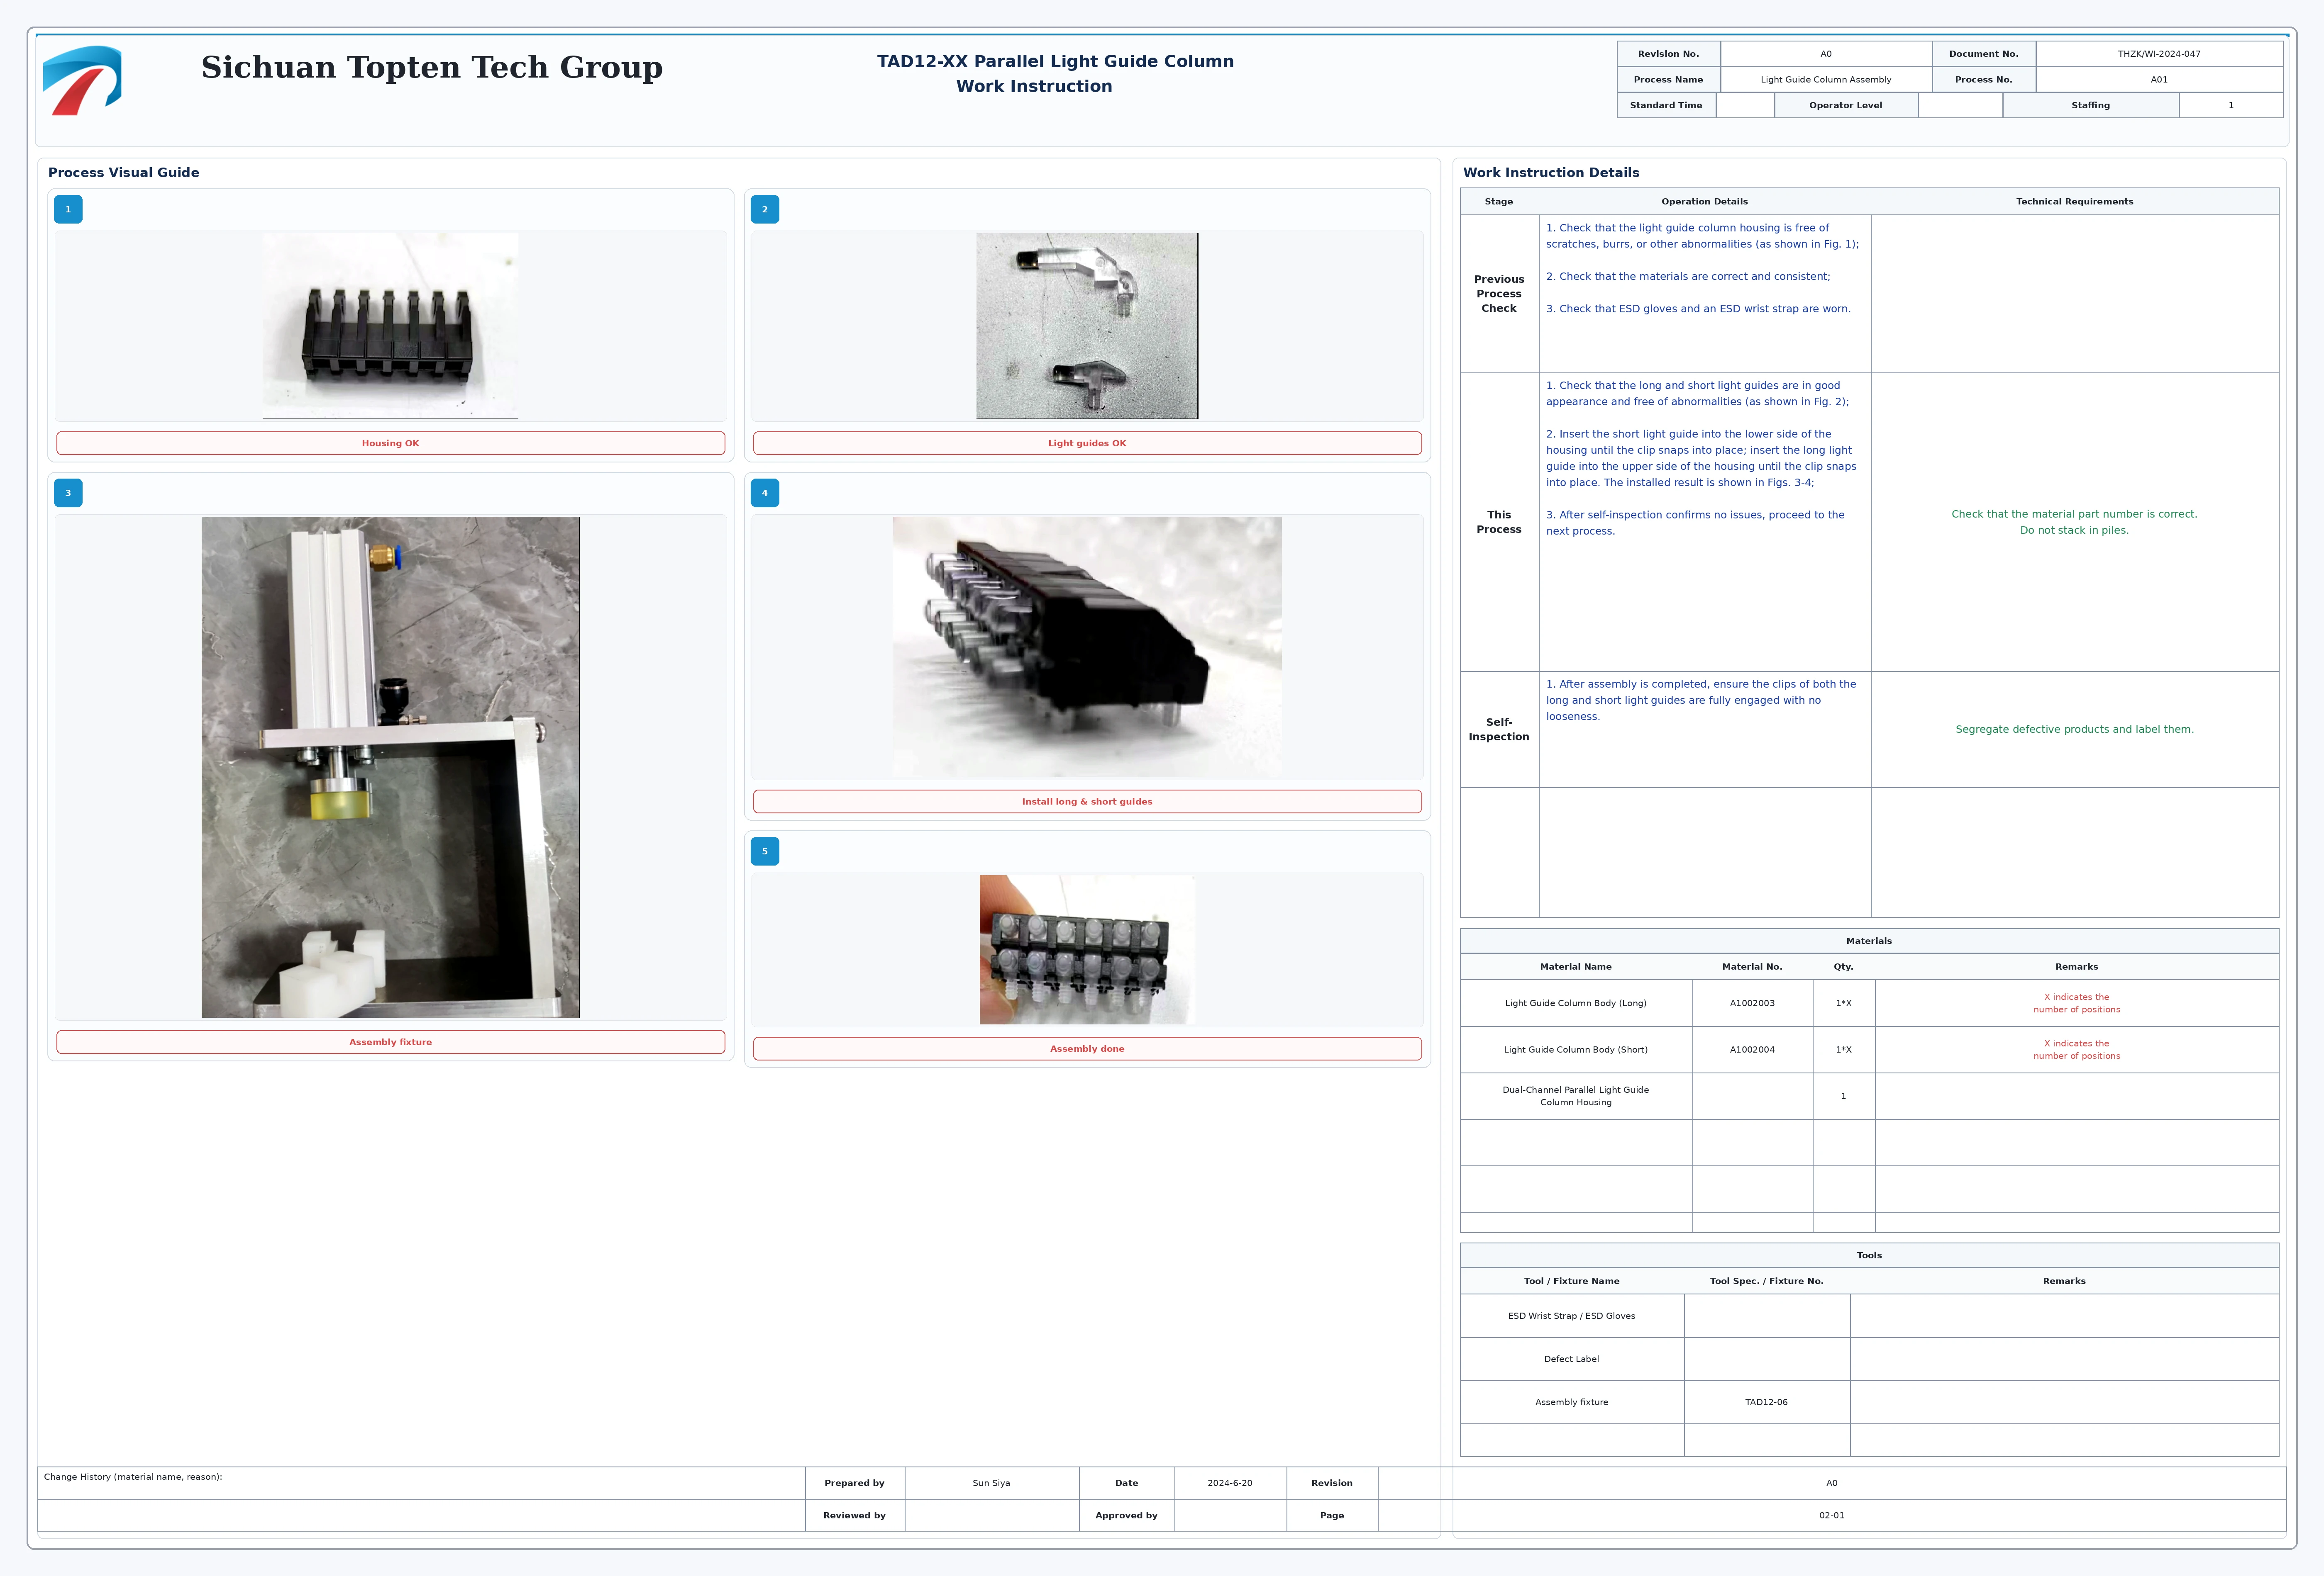Select 'Light Guide Column Body (Long)' row

click(x=1869, y=1003)
